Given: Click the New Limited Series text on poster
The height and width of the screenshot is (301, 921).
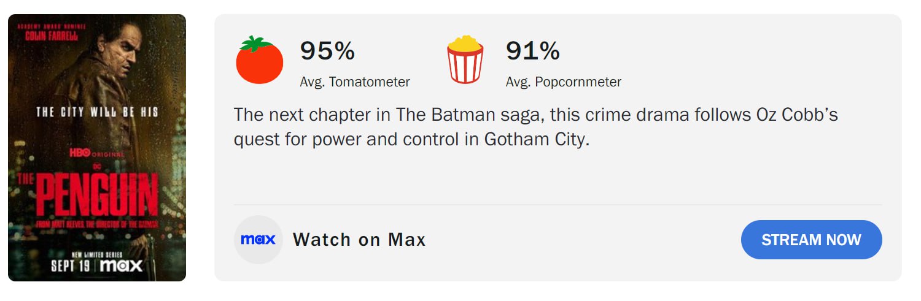Looking at the screenshot, I should [96, 254].
